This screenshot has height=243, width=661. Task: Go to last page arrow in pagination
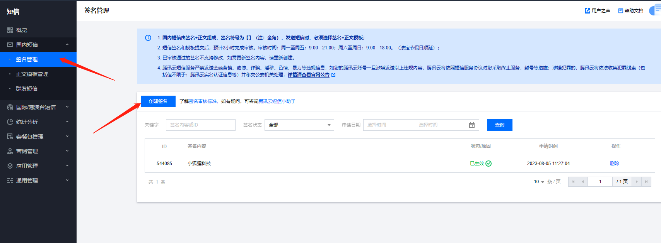coord(646,182)
